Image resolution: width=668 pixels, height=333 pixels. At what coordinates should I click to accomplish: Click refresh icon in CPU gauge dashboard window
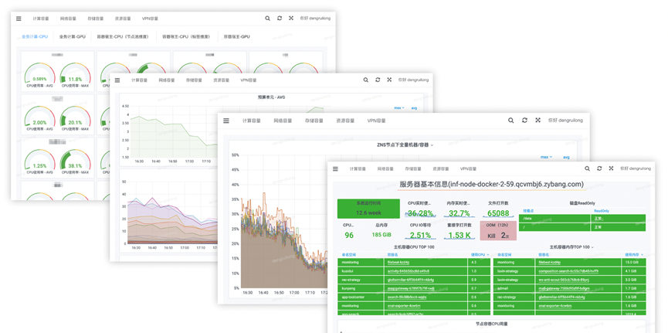(x=280, y=19)
